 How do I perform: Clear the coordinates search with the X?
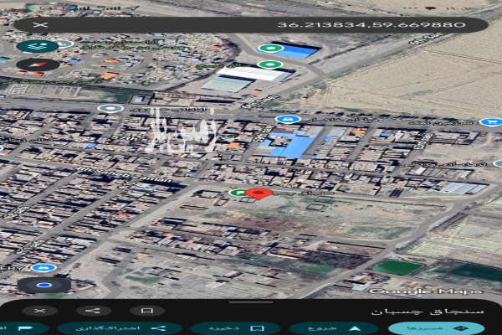(38, 25)
